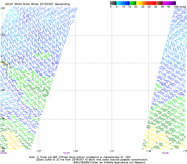This screenshot has width=187, height=164.
Task: Click the 10:29 time label beside -18
Action: tap(165, 153)
